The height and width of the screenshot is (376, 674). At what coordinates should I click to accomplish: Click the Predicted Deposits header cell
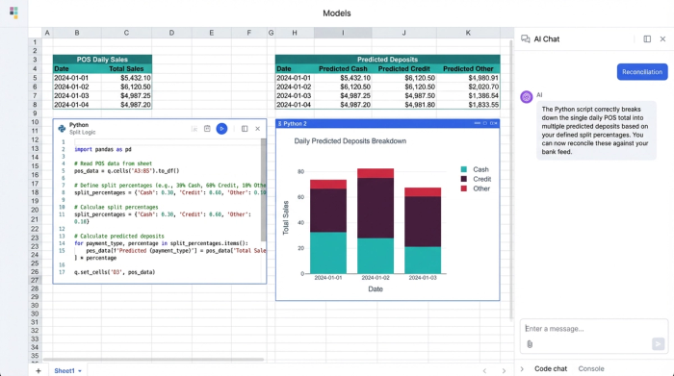(387, 60)
